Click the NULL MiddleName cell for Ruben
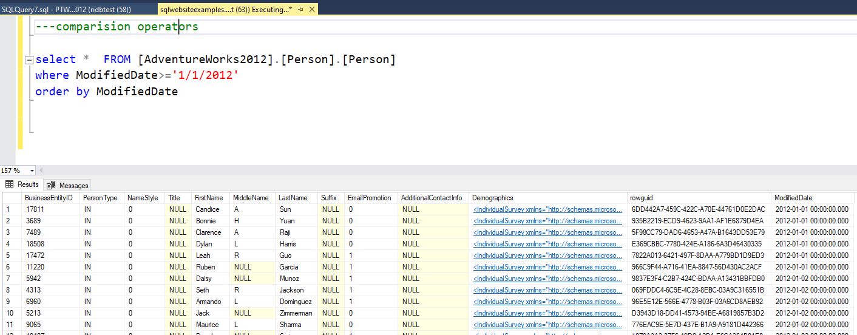 (x=252, y=267)
